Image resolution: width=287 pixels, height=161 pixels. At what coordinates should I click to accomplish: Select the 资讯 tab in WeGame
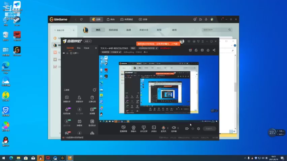[98, 30]
